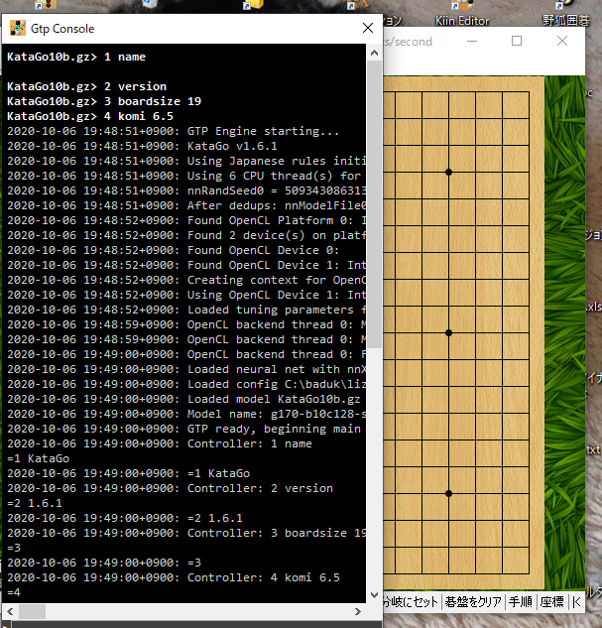The image size is (602, 628).
Task: Click the console horizontal scrollbar thumb
Action: tap(32, 611)
